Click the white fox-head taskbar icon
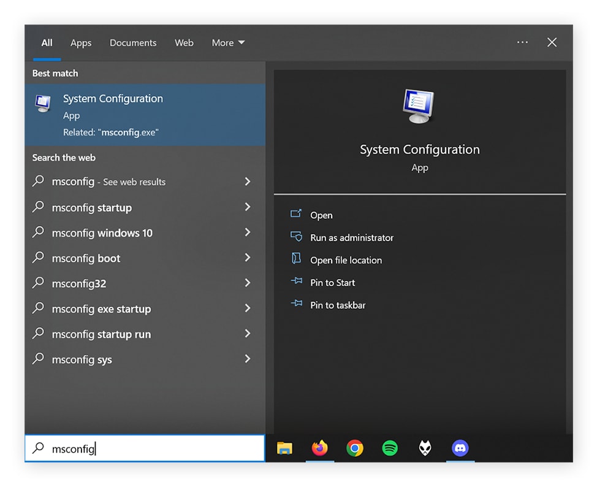 (x=425, y=448)
